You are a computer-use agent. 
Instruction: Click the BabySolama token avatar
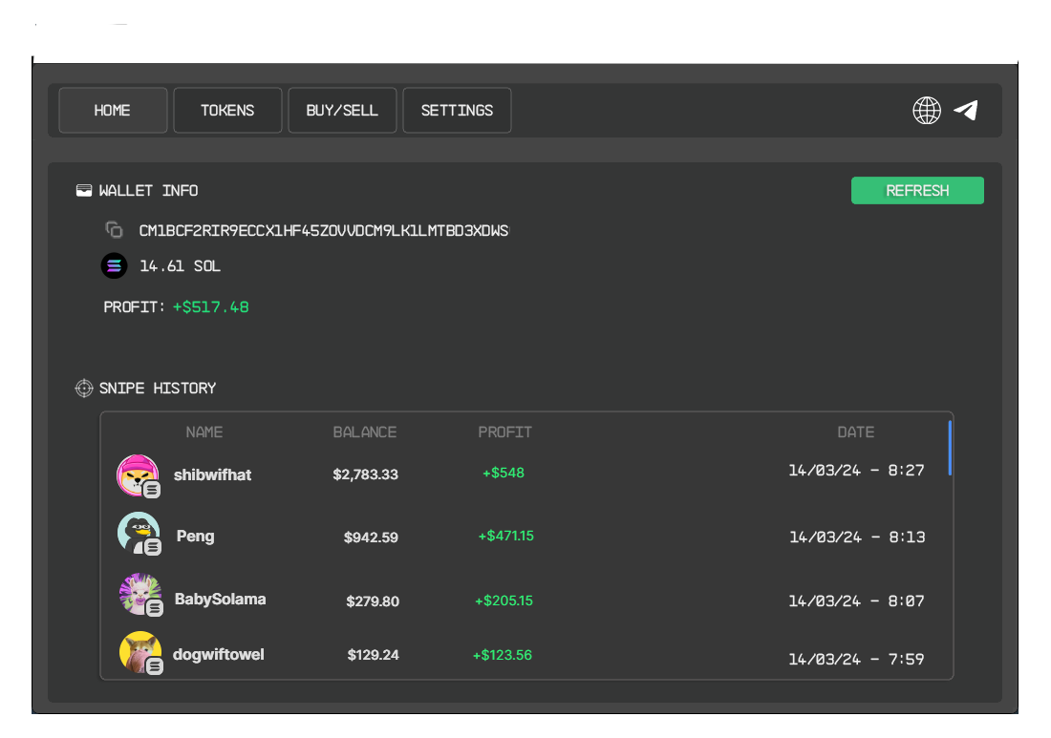pos(140,595)
